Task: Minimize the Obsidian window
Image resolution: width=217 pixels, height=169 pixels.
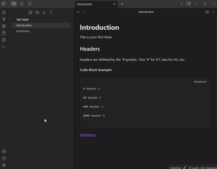Action: [x=196, y=4]
